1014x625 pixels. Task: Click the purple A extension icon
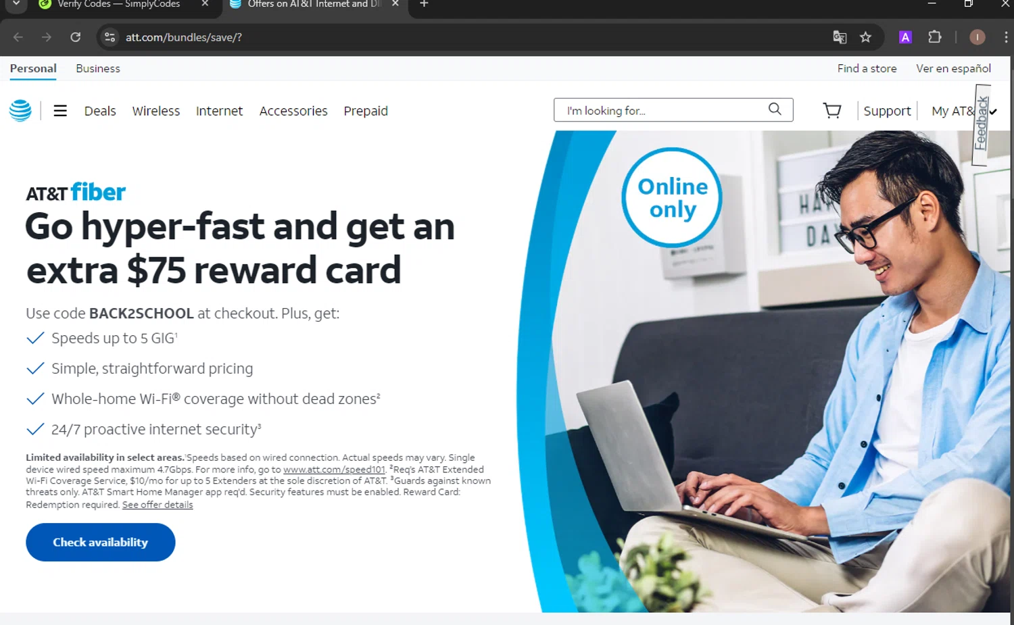coord(905,37)
